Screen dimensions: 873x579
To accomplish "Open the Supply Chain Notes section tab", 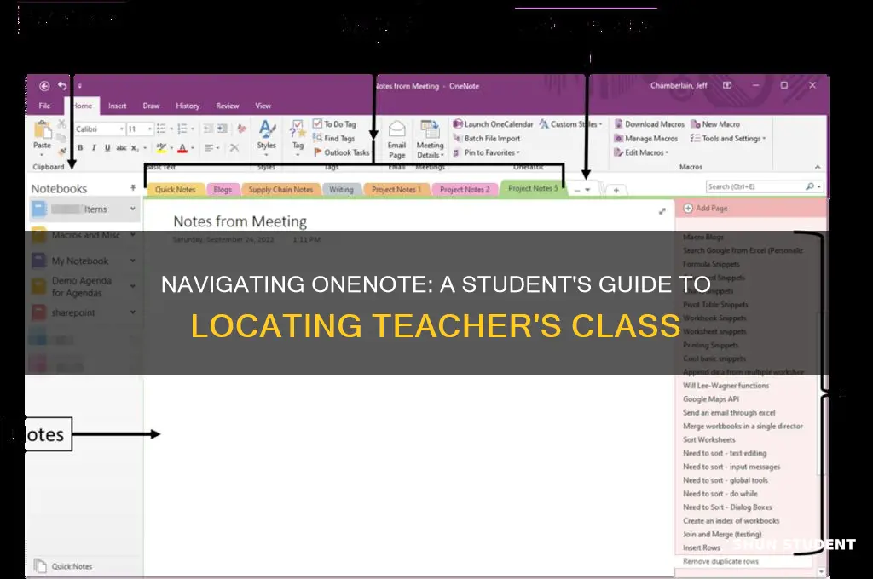I will [280, 190].
